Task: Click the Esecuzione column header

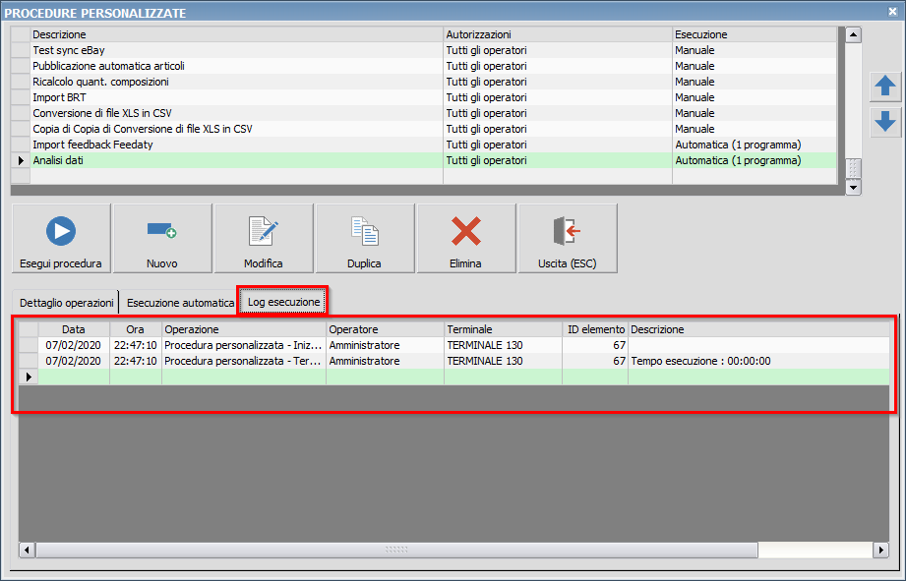Action: [755, 34]
